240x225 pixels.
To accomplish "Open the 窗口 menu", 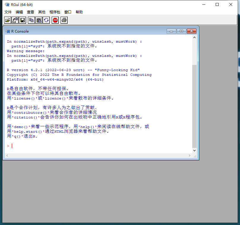I will click(x=68, y=12).
